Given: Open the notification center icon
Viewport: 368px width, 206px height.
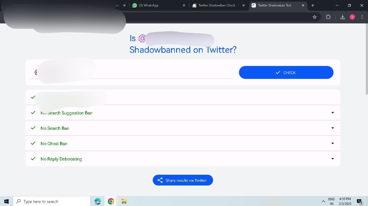Looking at the screenshot, I should coord(359,201).
